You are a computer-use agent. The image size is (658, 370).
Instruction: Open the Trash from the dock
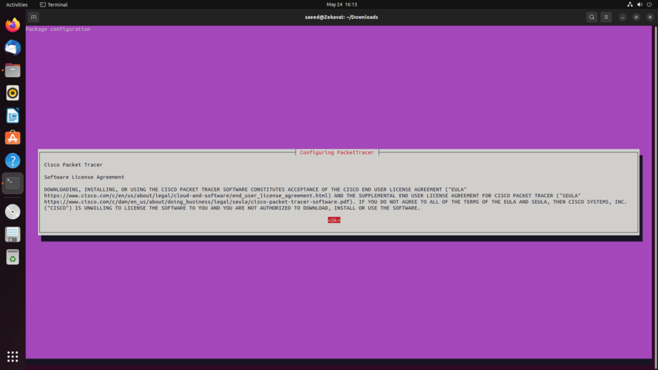coord(13,257)
